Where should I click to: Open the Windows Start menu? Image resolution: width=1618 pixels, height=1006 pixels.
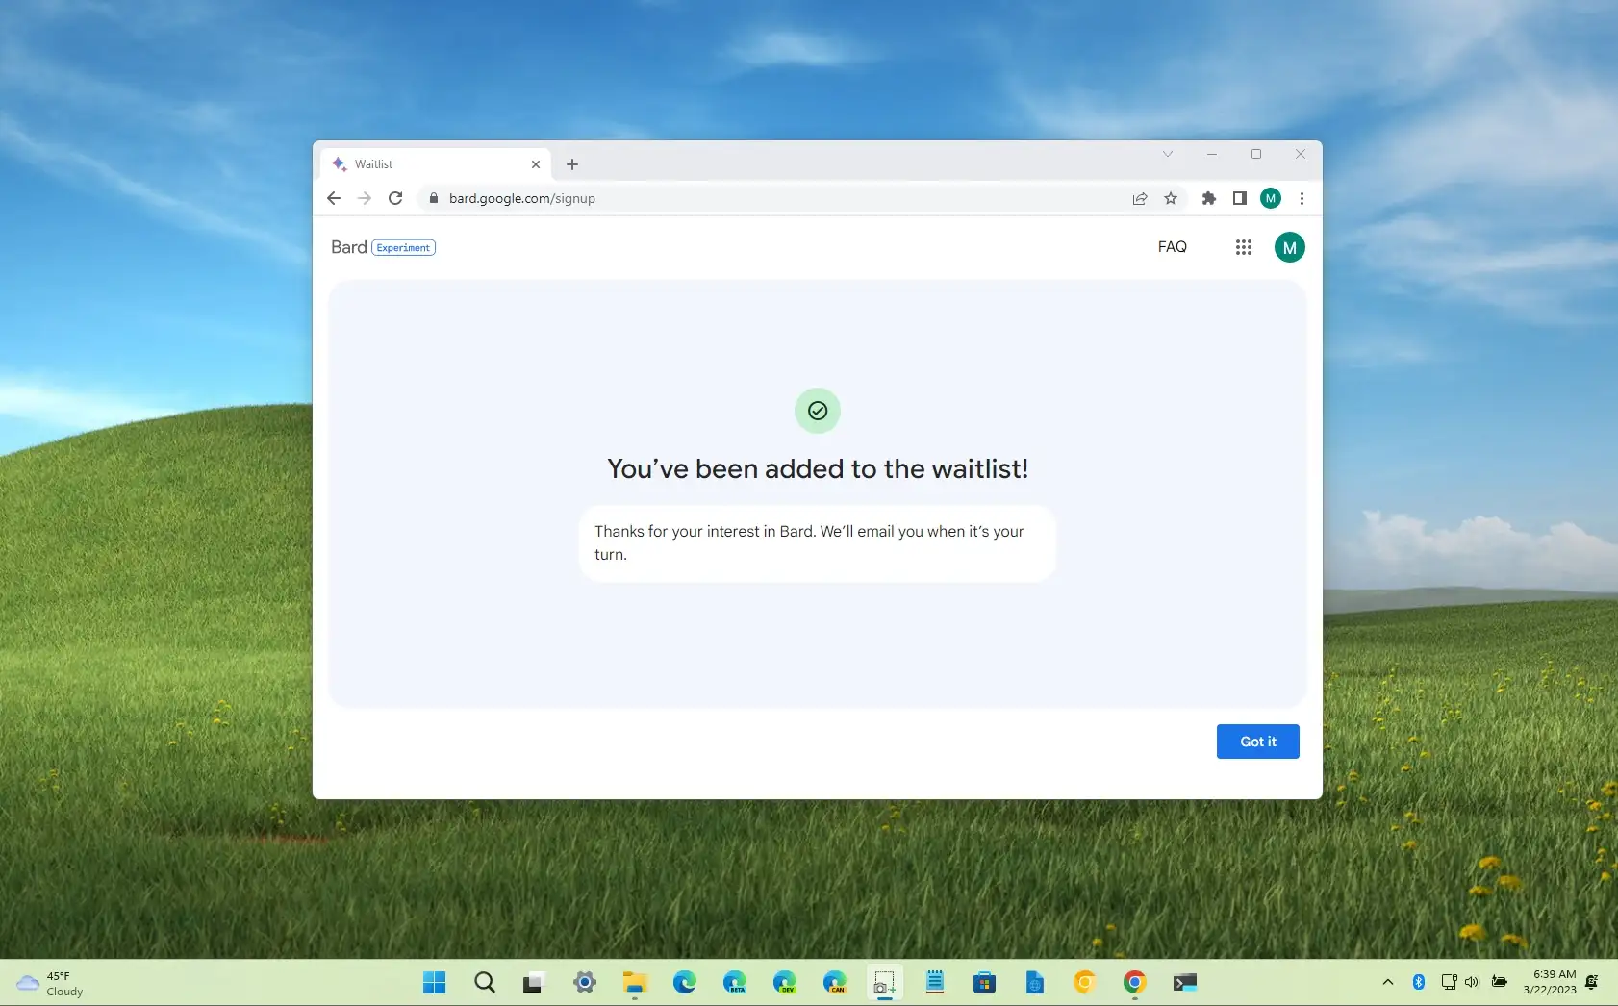pyautogui.click(x=435, y=982)
